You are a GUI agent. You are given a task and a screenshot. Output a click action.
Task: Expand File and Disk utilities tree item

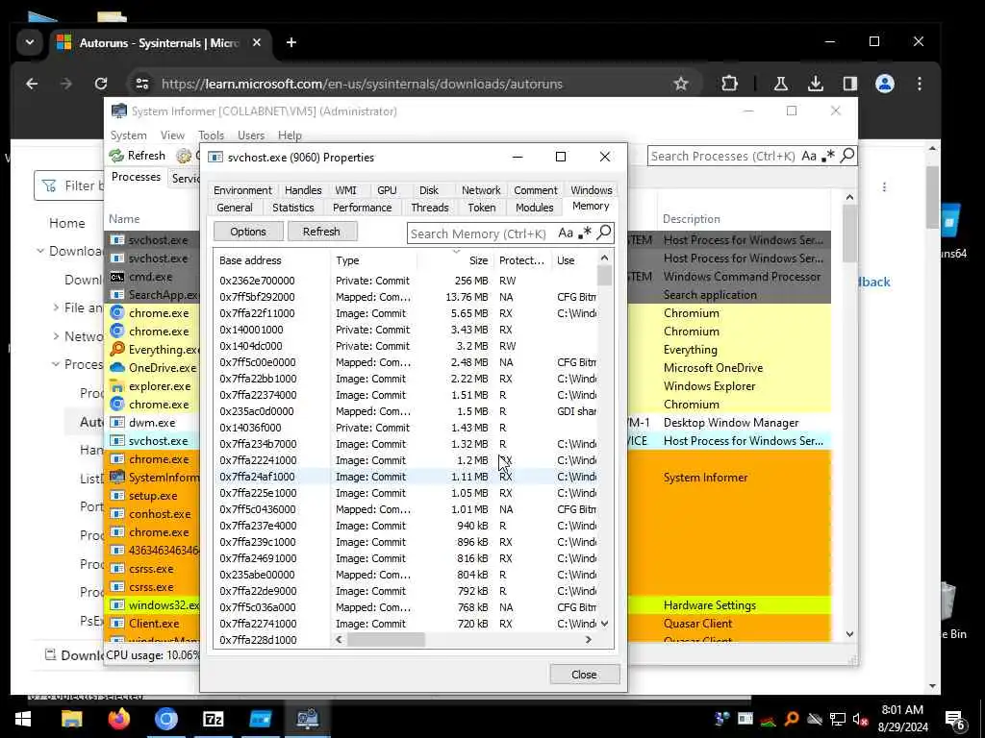pyautogui.click(x=56, y=307)
